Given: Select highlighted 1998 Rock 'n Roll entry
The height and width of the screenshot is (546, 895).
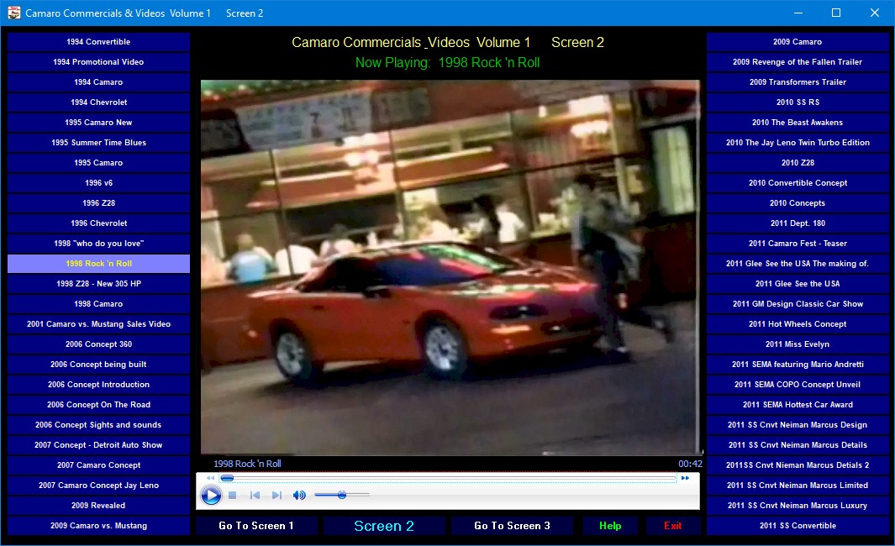Looking at the screenshot, I should [x=99, y=263].
